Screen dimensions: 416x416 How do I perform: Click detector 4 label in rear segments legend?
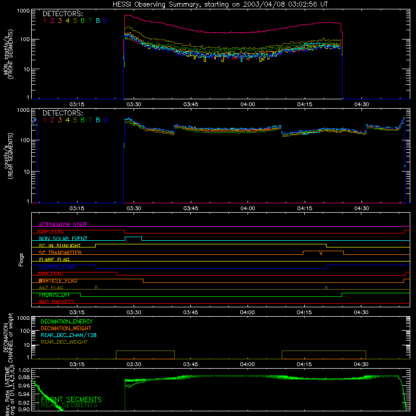[x=68, y=120]
